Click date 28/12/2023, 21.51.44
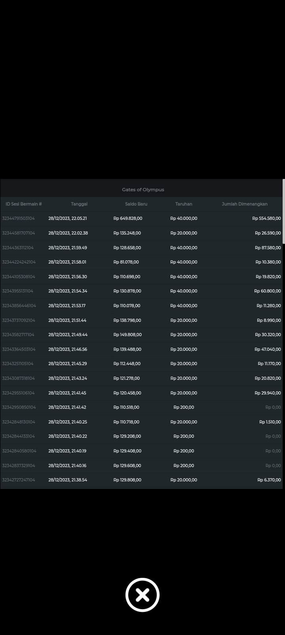The image size is (285, 635). (67, 320)
